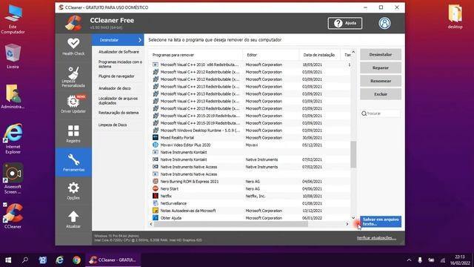Open Atualizador de Software tab
This screenshot has width=474, height=267.
[118, 52]
